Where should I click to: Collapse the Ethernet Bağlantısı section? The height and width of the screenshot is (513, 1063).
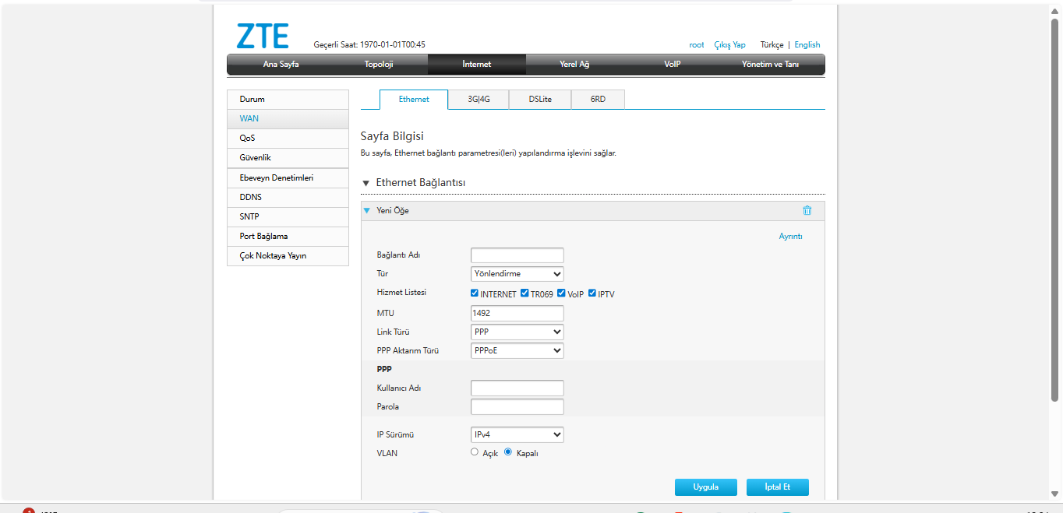tap(366, 183)
